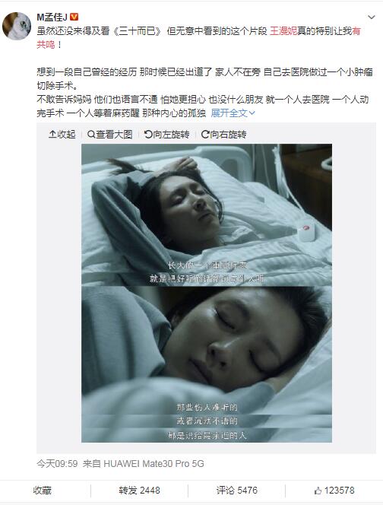Rotate image left with 向左旋转
The width and height of the screenshot is (383, 505).
[x=166, y=134]
